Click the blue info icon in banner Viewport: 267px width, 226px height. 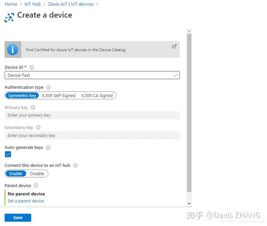(x=13, y=49)
